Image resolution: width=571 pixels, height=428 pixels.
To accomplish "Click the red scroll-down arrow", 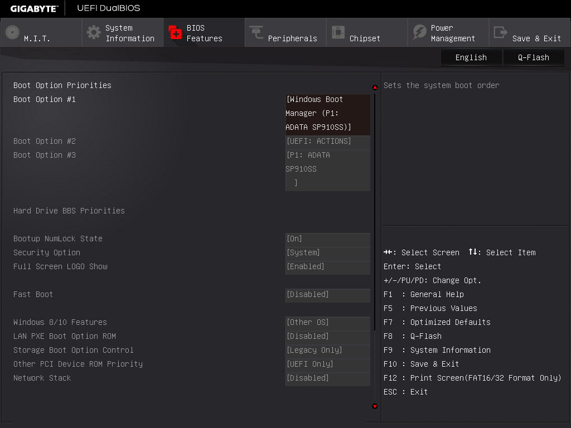I will [x=375, y=406].
